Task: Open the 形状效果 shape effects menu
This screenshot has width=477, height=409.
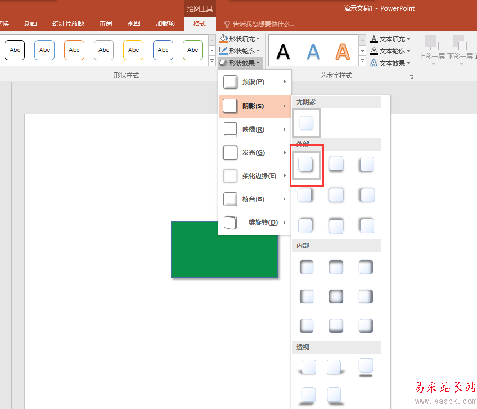Action: pyautogui.click(x=239, y=63)
